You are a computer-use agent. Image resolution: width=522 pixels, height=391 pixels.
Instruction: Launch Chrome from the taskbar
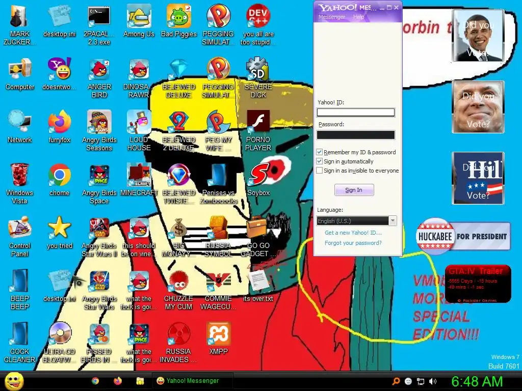(95, 381)
